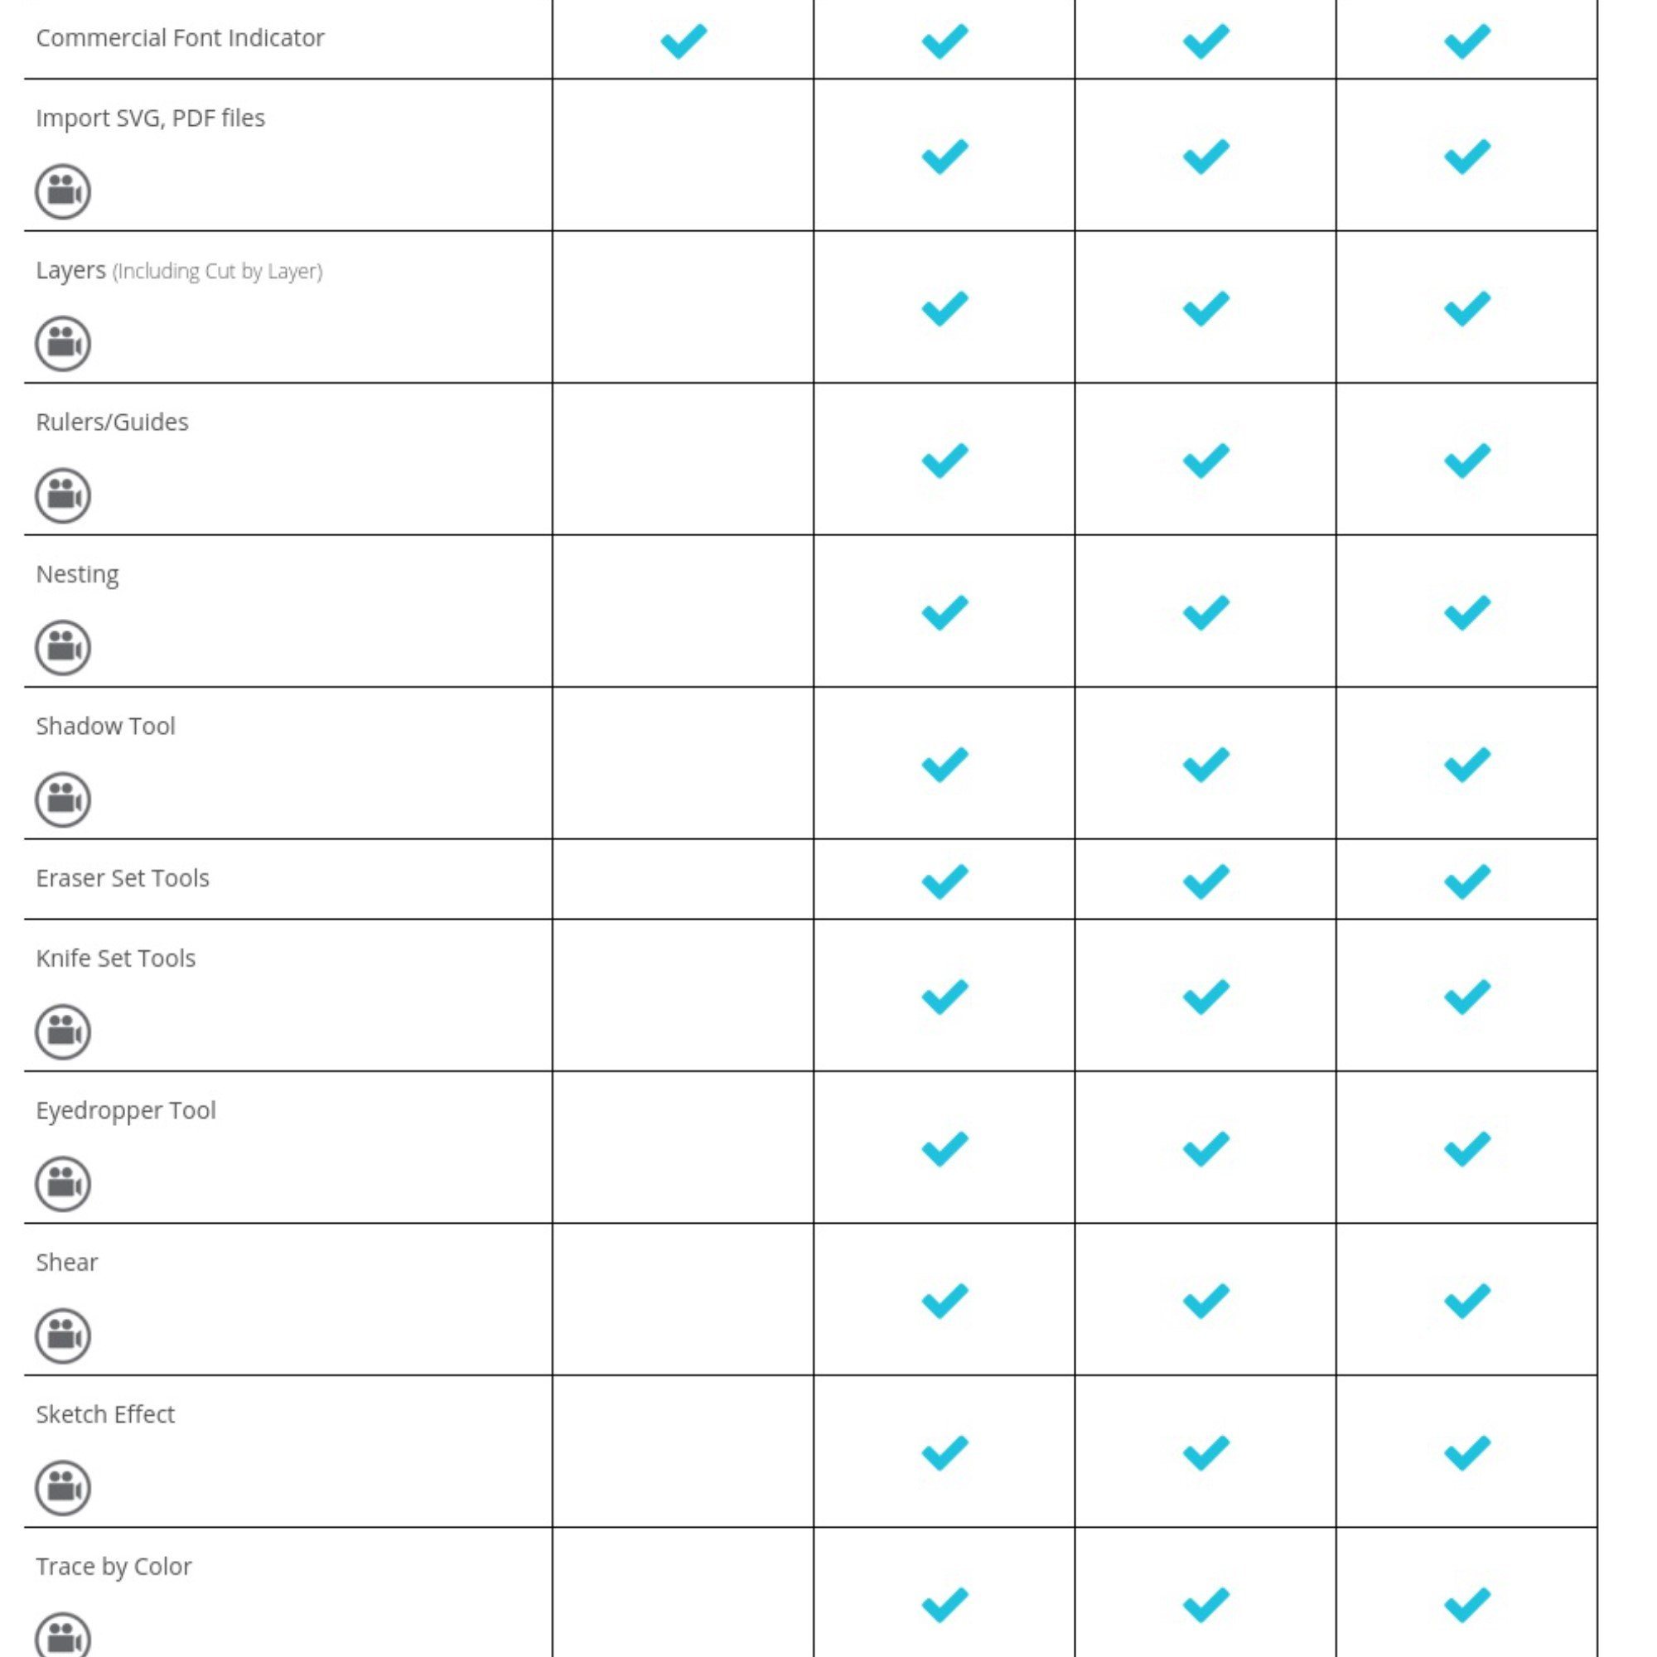Click the Import SVG, PDF files text
This screenshot has height=1657, width=1657.
pos(150,118)
